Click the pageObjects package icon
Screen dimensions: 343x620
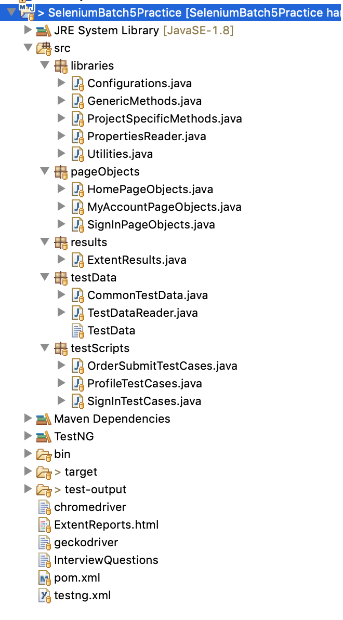pos(61,172)
